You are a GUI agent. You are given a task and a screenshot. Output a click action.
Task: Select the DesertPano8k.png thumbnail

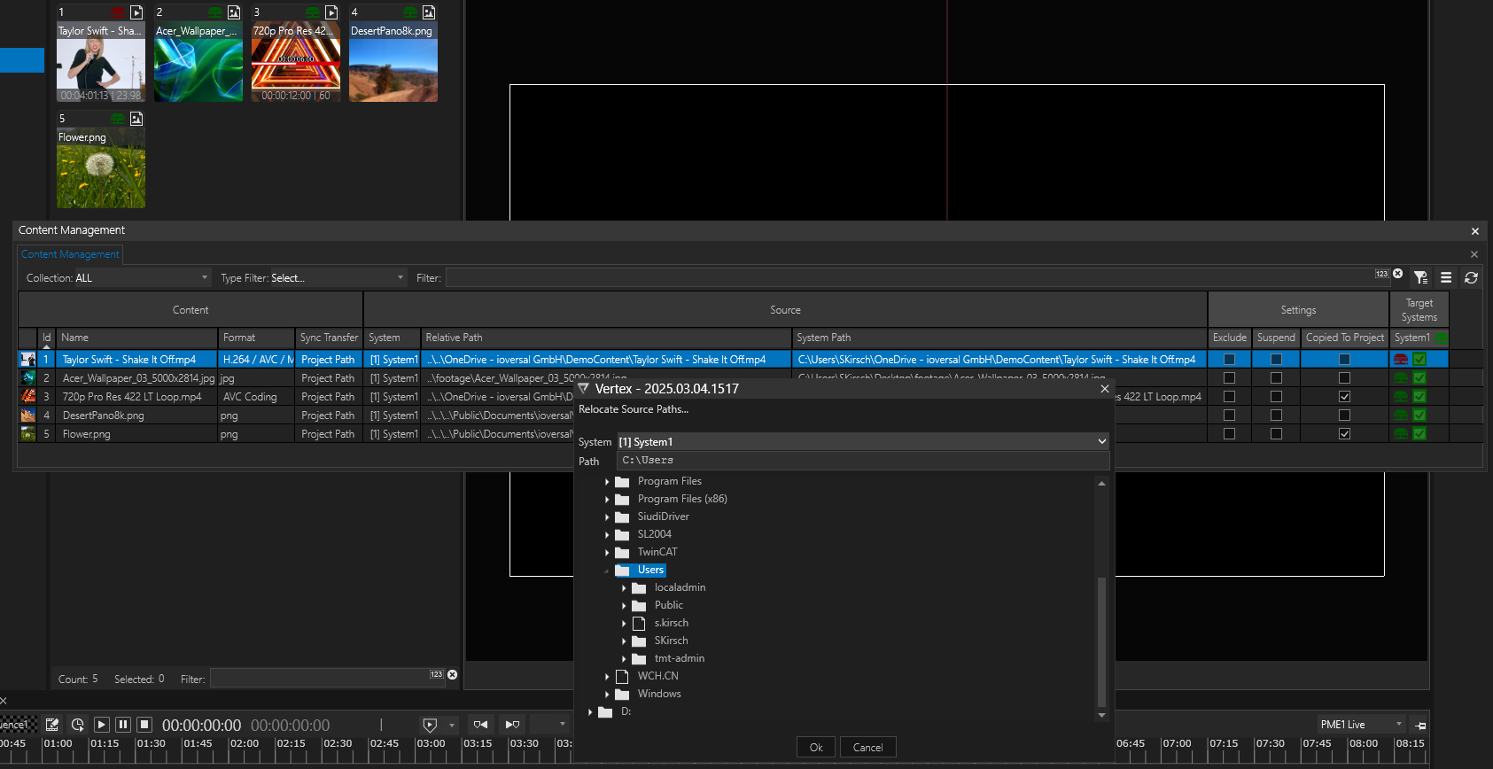point(393,62)
